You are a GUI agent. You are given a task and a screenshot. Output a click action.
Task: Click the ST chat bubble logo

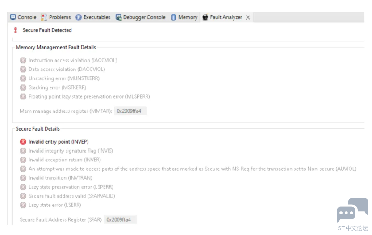(x=352, y=210)
